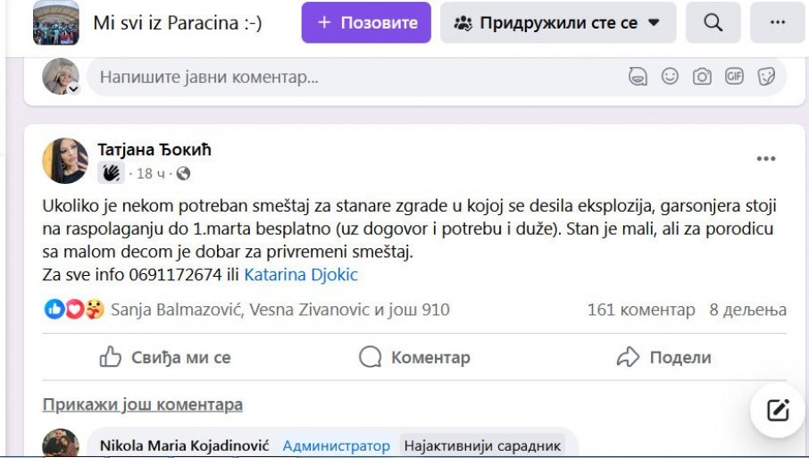
Task: Expand the Придружили сте се dropdown
Action: click(557, 22)
